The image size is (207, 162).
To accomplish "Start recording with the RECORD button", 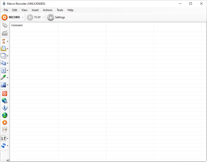I will pyautogui.click(x=10, y=17).
